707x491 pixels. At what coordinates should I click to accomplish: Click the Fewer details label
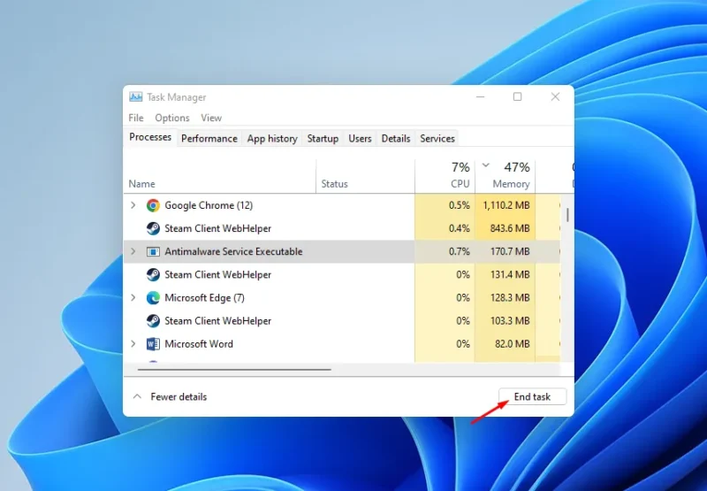[x=179, y=396]
